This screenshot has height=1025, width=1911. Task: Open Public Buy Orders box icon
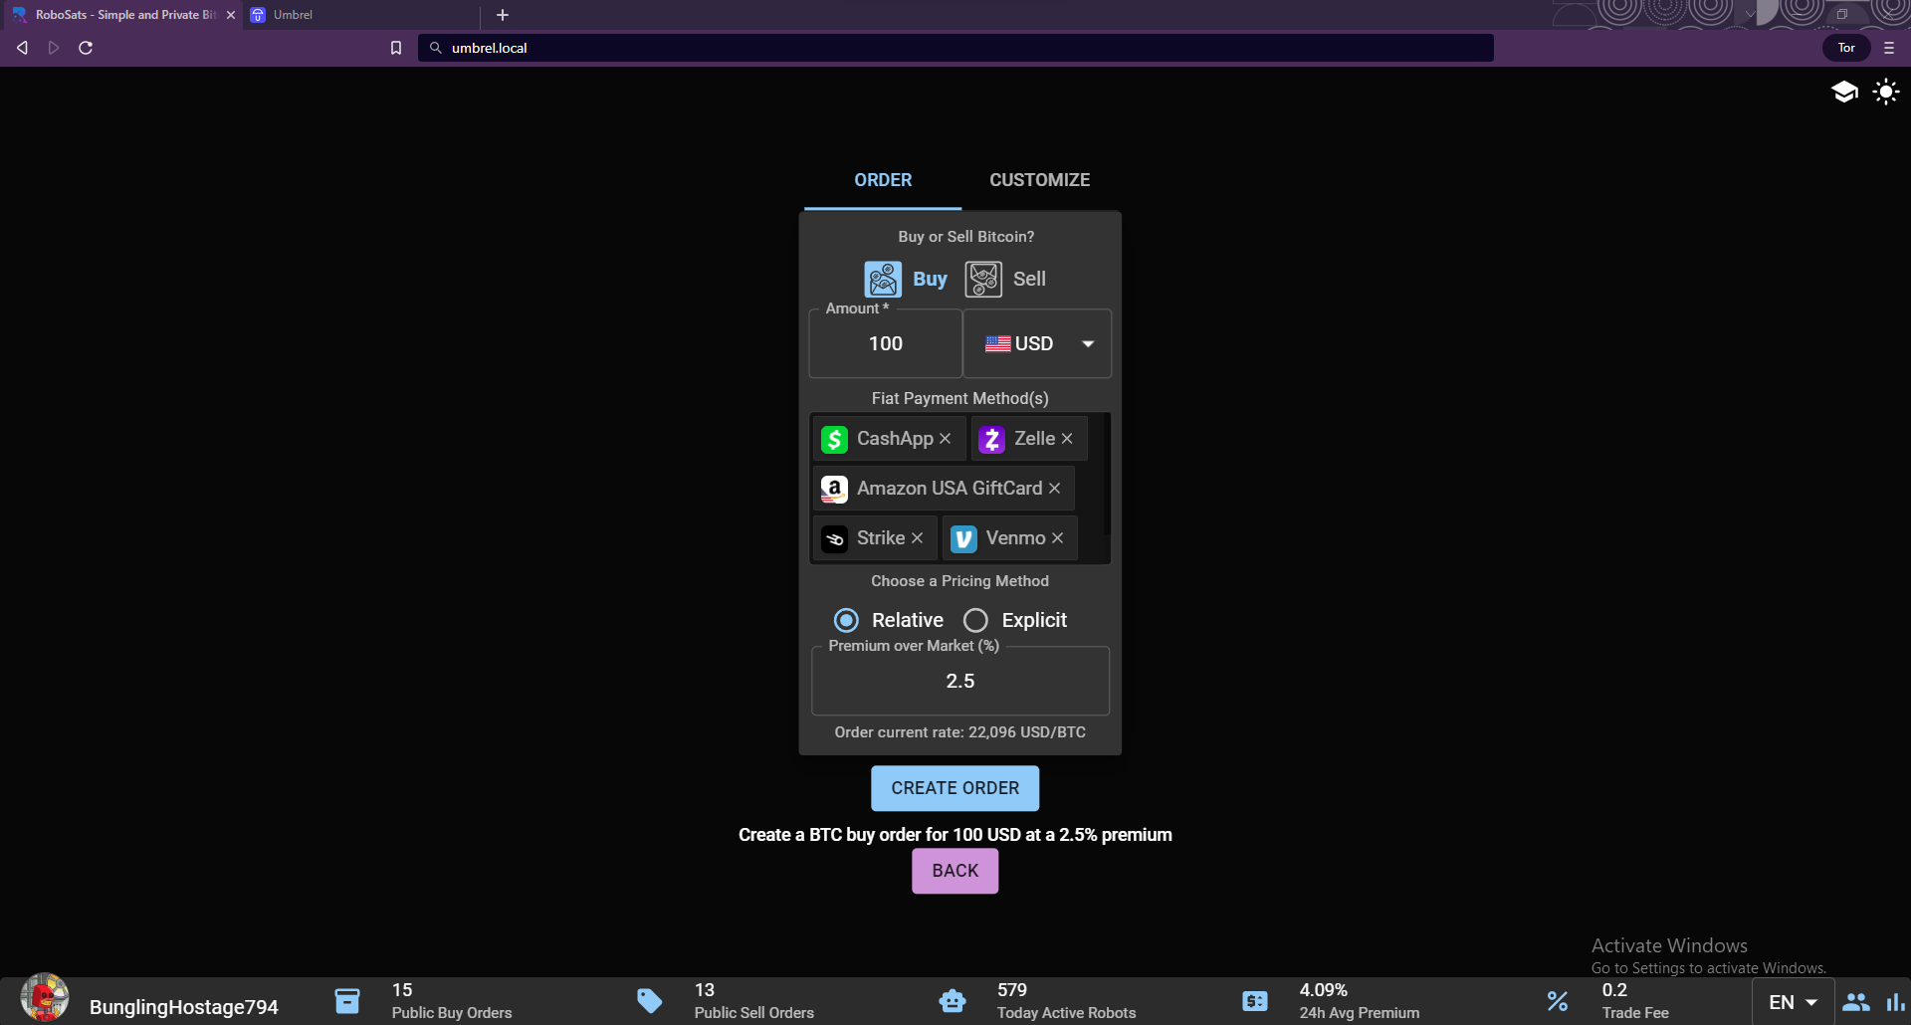click(x=347, y=1001)
